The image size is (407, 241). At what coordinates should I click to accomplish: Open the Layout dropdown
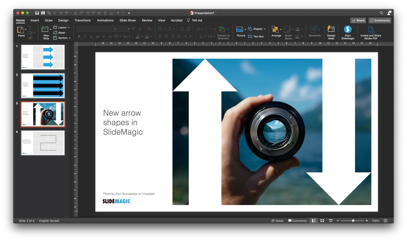[x=61, y=27]
